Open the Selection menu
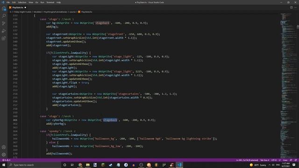Image resolution: width=299 pixels, height=168 pixels. (x=22, y=2)
